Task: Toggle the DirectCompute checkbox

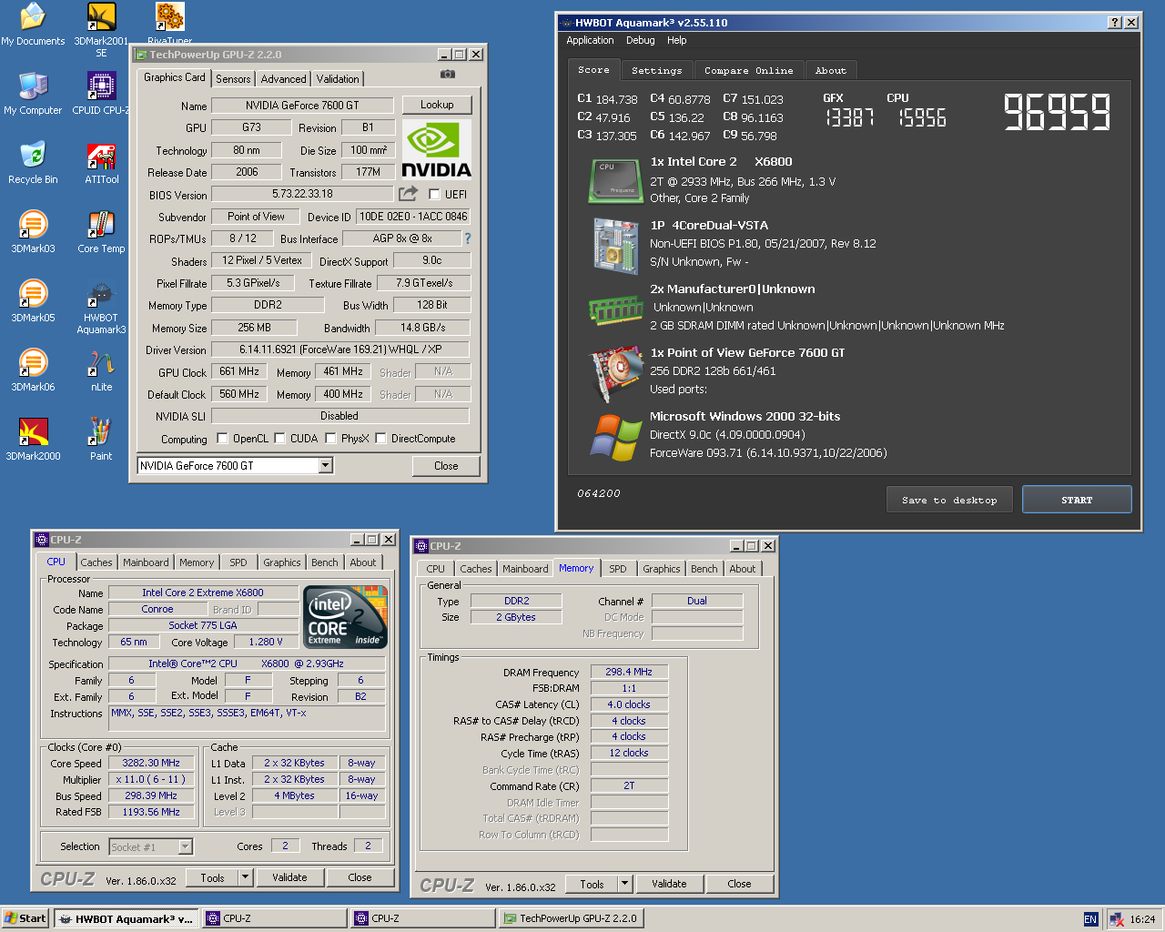Action: click(380, 438)
